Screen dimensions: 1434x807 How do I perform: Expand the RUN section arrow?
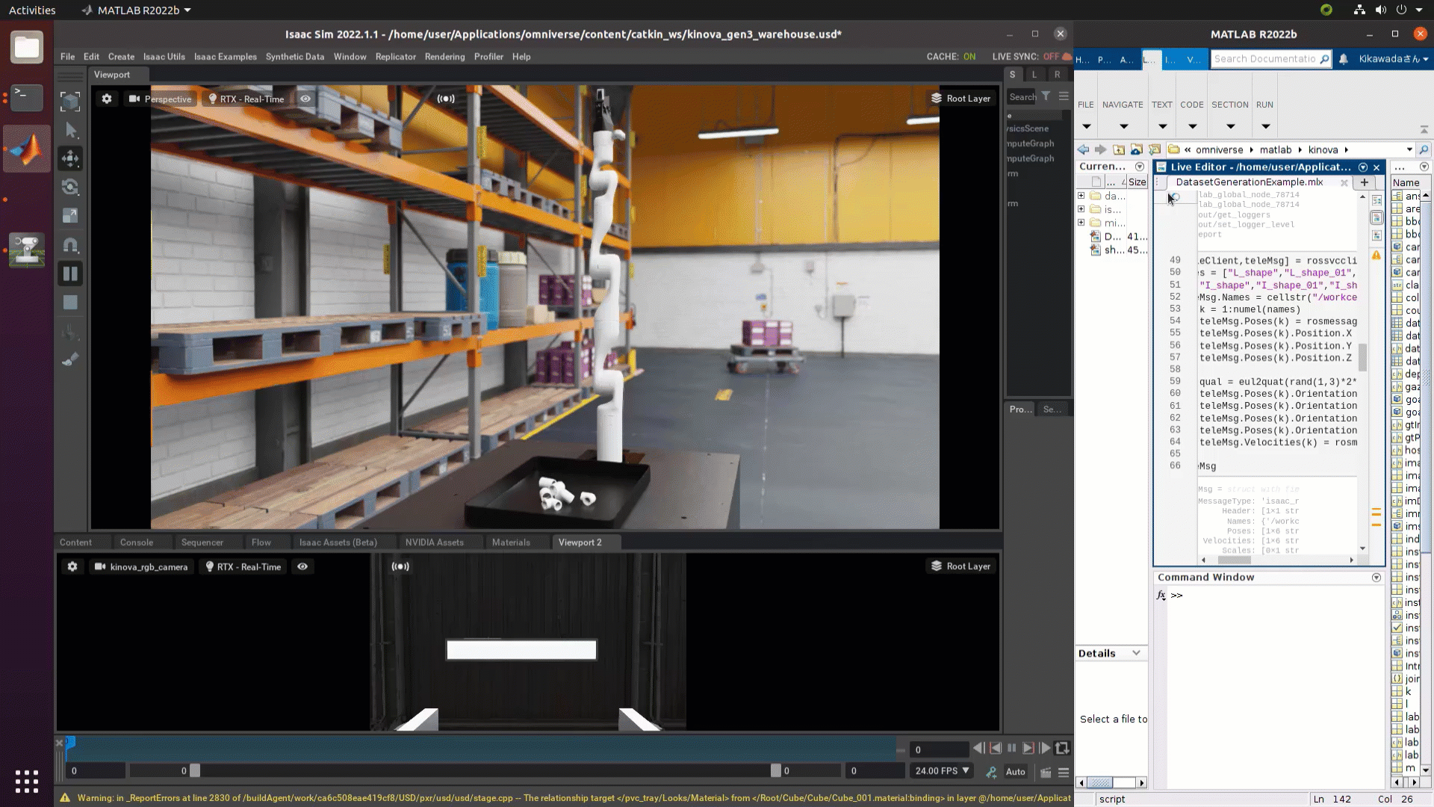point(1264,126)
